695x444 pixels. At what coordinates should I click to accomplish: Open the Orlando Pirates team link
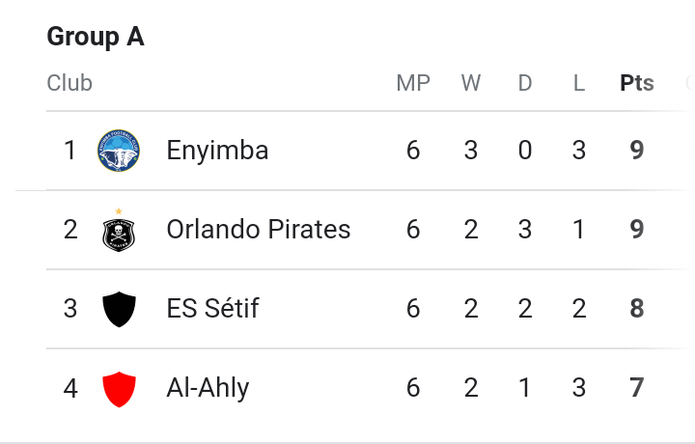tap(258, 230)
